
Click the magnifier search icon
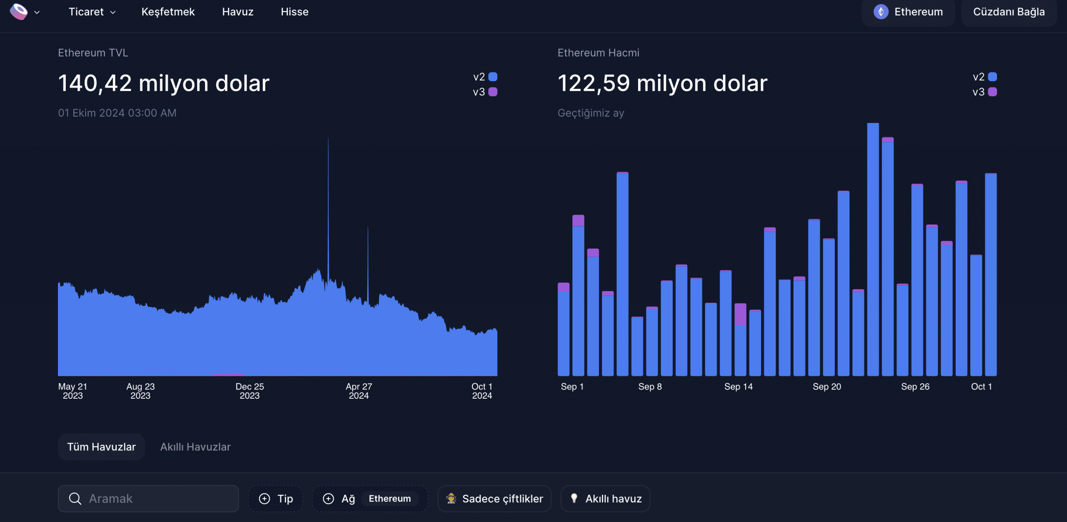[x=75, y=498]
